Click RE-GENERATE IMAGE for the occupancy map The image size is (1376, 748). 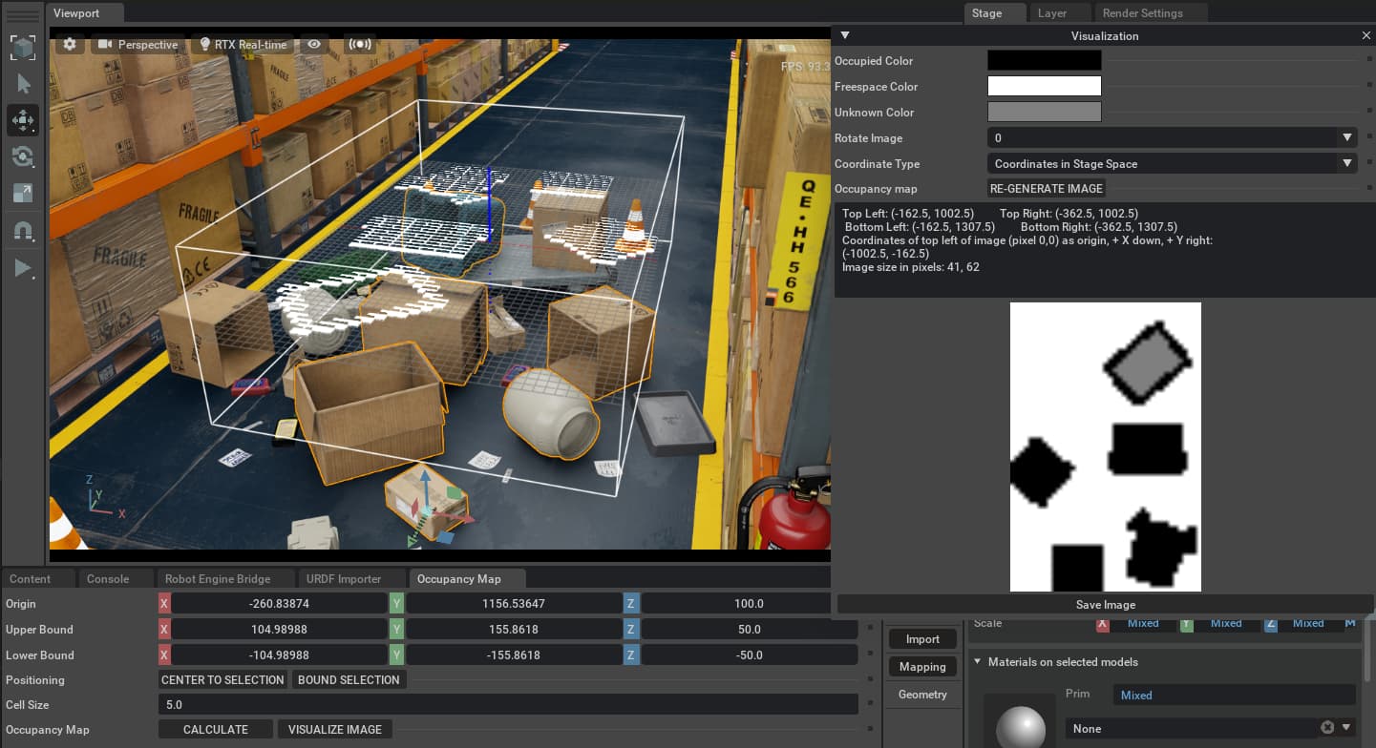click(x=1046, y=188)
